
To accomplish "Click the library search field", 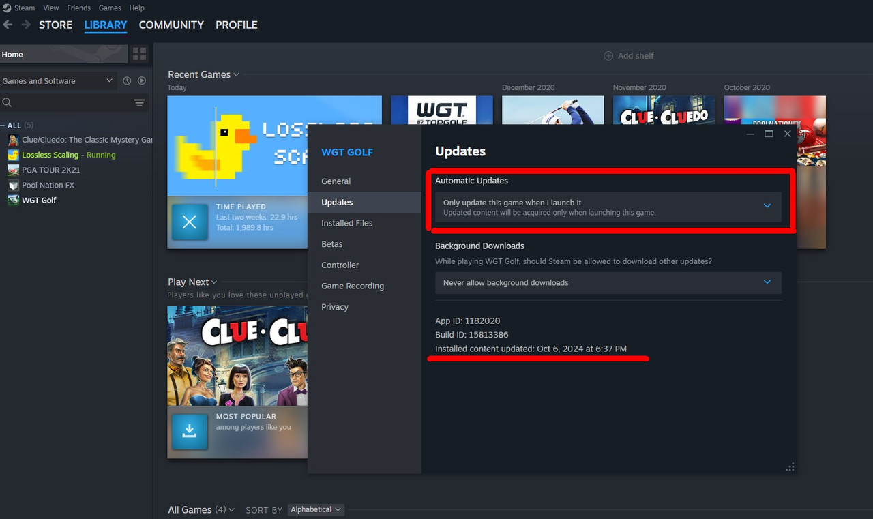I will tap(65, 102).
